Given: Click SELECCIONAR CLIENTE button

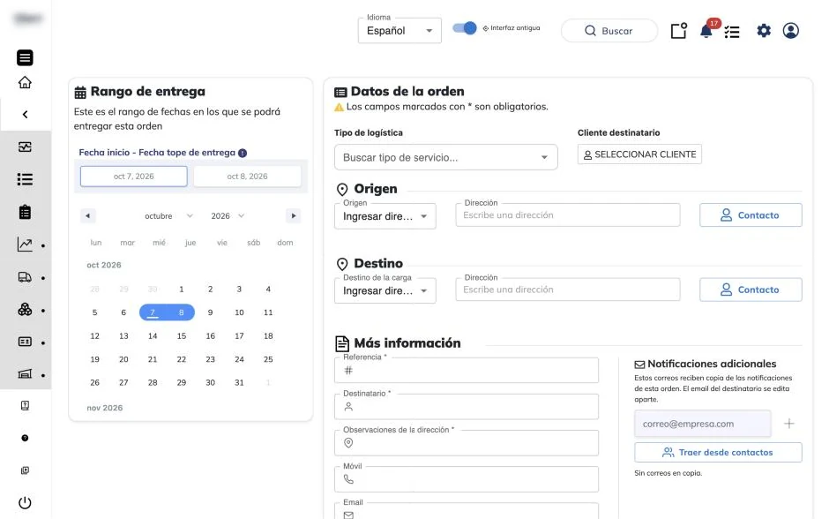Looking at the screenshot, I should [639, 154].
